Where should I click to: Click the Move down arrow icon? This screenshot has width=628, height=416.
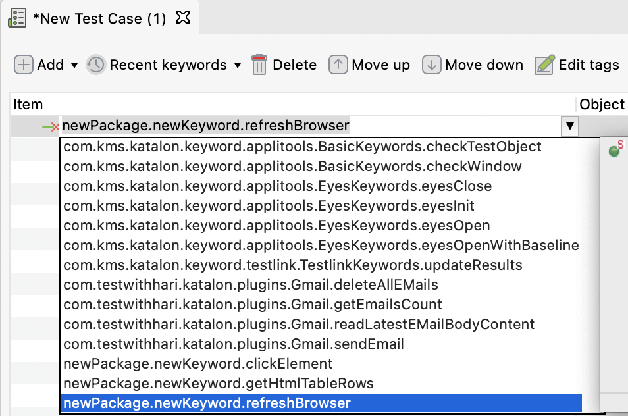[432, 65]
